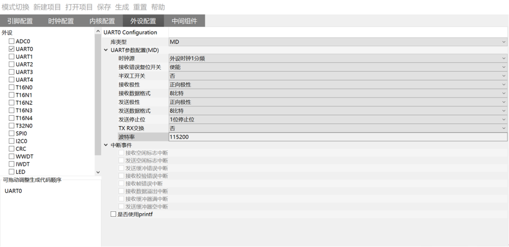The width and height of the screenshot is (509, 247).
Task: Click the 接收缓冲器满中断 checkbox
Action: tap(121, 199)
